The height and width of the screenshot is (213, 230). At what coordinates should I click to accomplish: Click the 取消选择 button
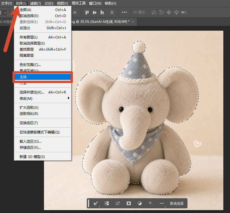coord(176,203)
